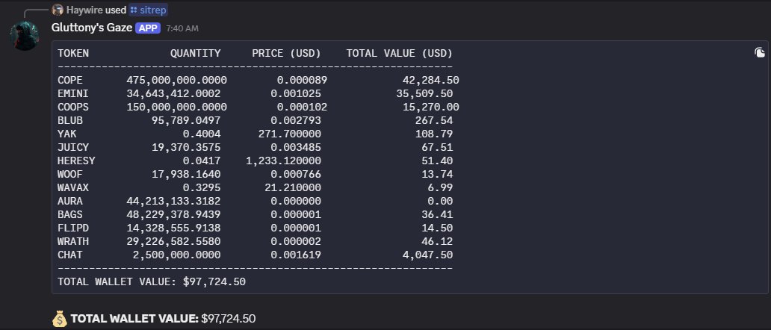Screen dimensions: 771x330
Task: Click CHAT price 0.001619
Action: (x=296, y=255)
